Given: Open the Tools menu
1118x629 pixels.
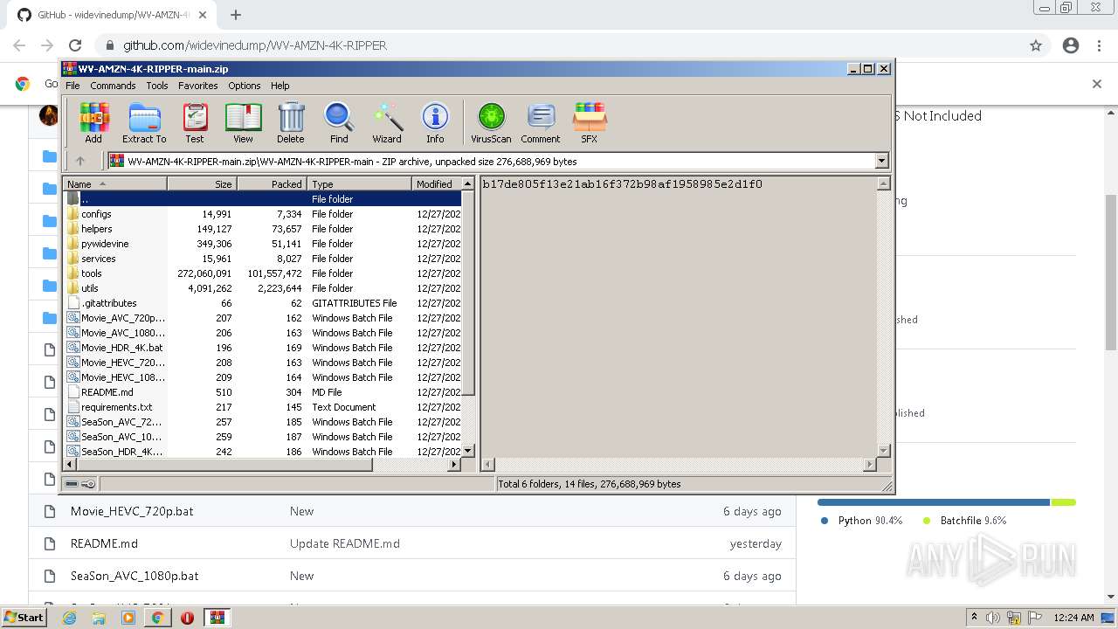Looking at the screenshot, I should [x=157, y=86].
